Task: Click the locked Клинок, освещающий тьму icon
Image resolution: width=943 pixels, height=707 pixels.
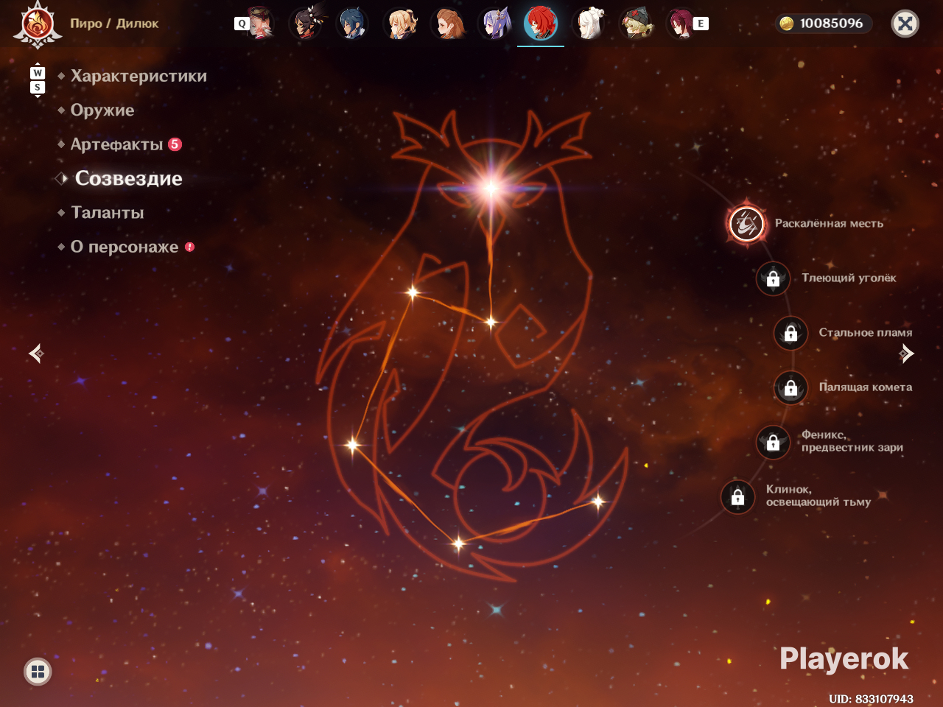Action: click(x=737, y=497)
